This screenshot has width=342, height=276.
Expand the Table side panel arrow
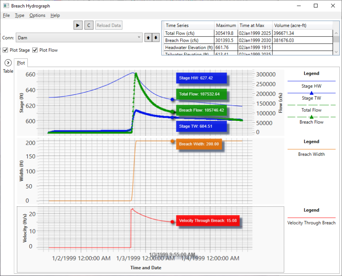(8, 63)
